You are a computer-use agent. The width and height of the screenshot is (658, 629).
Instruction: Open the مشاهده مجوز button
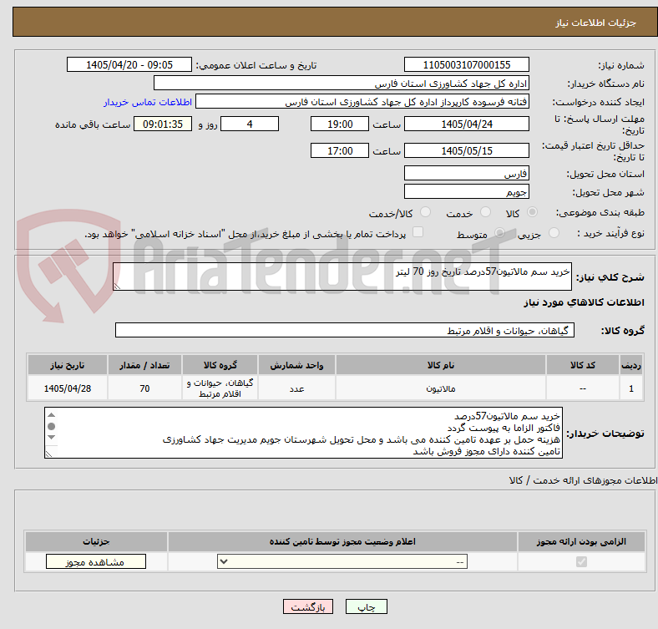96,562
